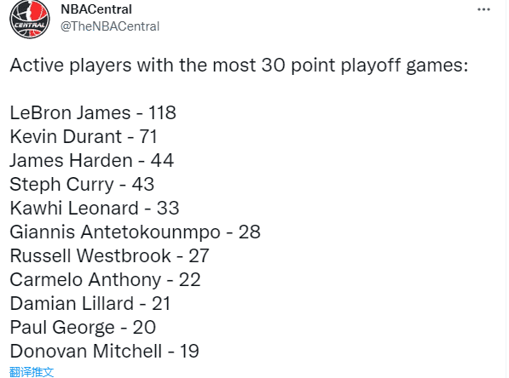Open the @TheNBACentral handle link
Image resolution: width=509 pixels, height=378 pixels.
click(x=110, y=26)
